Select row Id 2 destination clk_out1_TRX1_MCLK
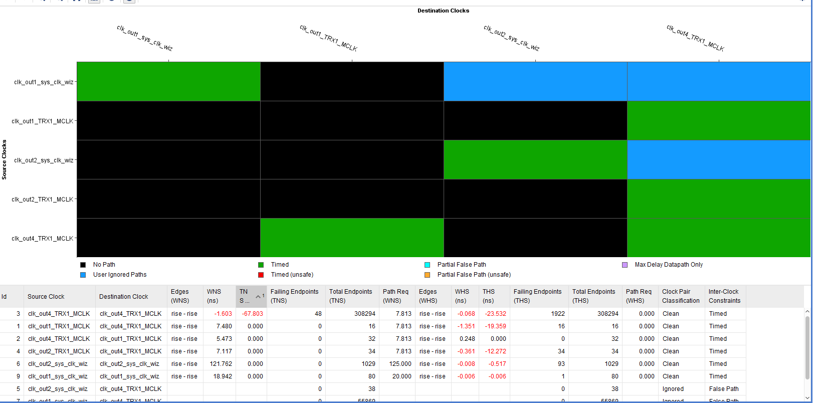Viewport: 815px width, 403px height. coord(131,339)
